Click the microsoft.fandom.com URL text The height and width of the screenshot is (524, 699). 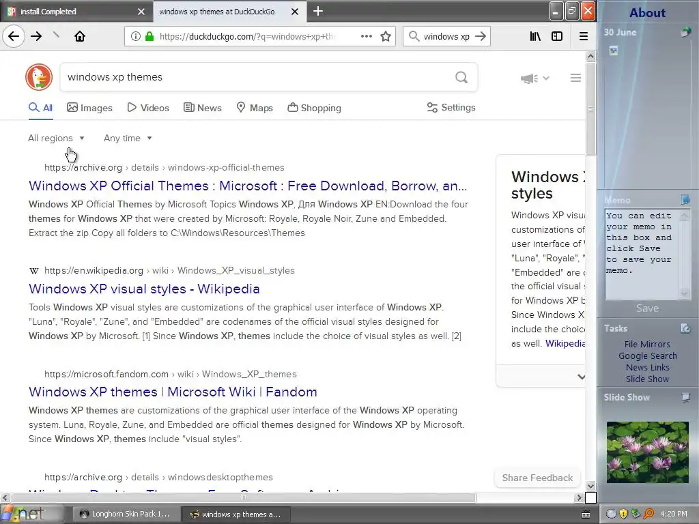click(x=106, y=374)
